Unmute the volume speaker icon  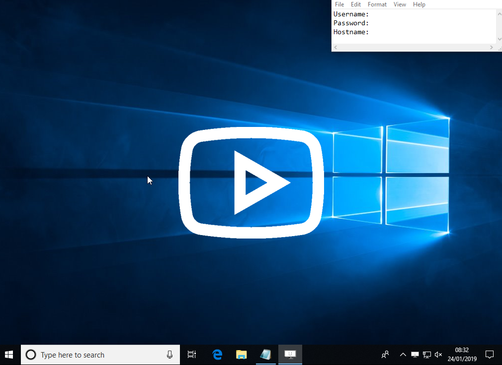(x=438, y=355)
